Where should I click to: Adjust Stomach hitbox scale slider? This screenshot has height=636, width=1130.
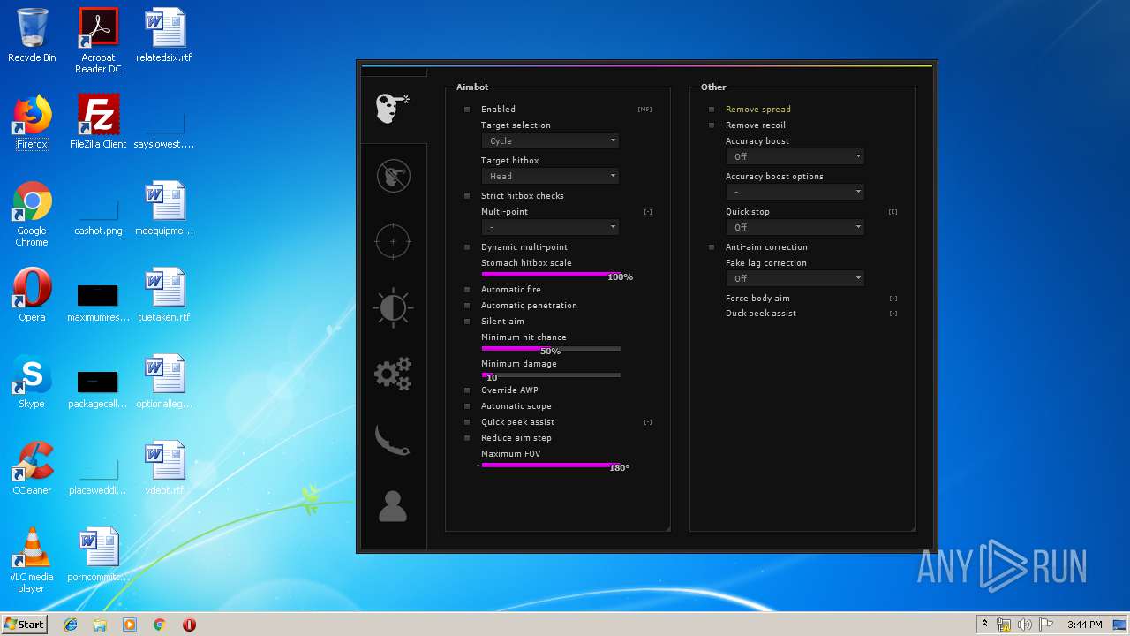550,274
